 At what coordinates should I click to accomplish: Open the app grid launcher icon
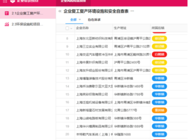[5, 1]
